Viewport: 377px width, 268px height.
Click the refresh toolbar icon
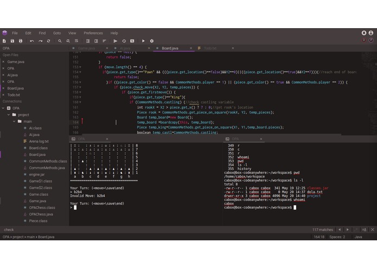tap(48, 41)
